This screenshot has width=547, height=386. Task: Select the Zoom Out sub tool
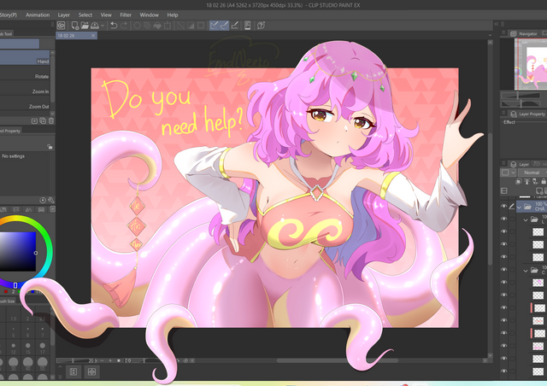pyautogui.click(x=25, y=102)
